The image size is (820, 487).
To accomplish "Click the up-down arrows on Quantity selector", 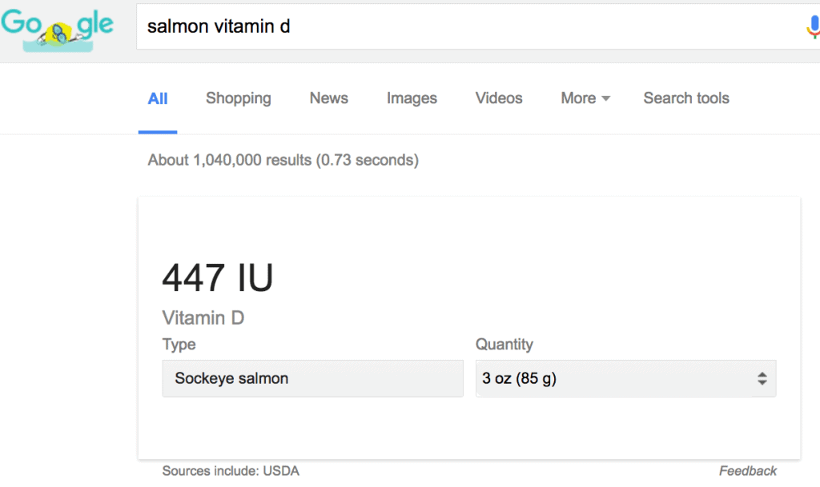I will pyautogui.click(x=762, y=379).
